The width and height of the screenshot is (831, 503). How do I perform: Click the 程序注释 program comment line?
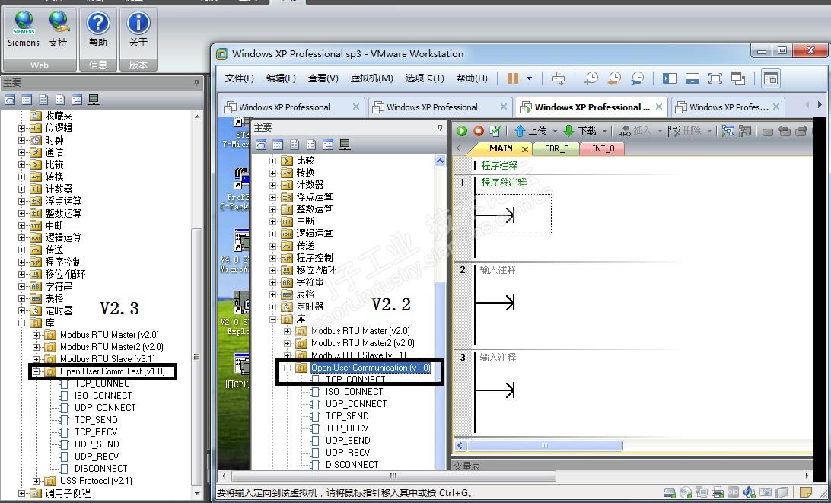[x=499, y=165]
